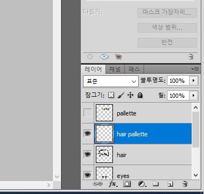
Task: Click the create new layer icon
Action: (x=170, y=184)
